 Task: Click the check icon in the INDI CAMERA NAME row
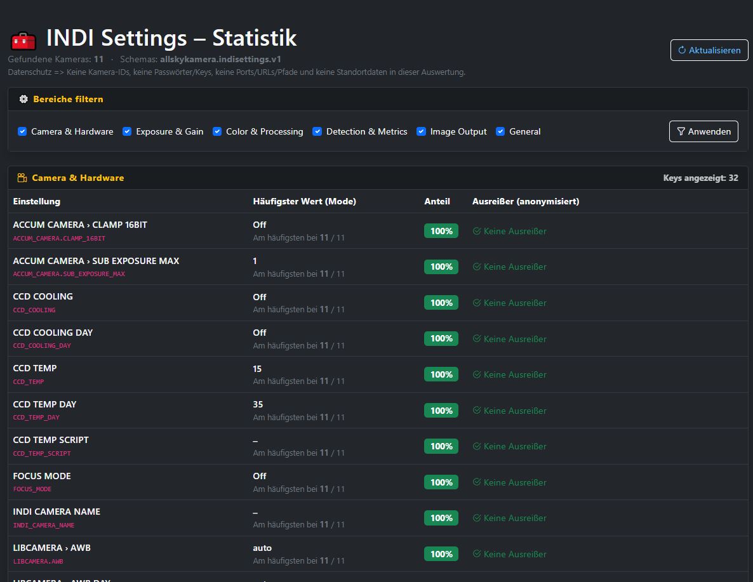pyautogui.click(x=476, y=518)
